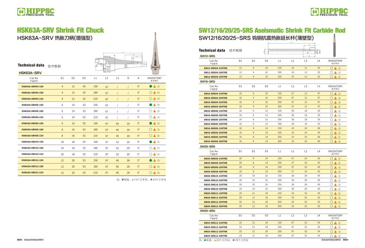Screen dimensions: 365x248
Task: Click catalog number HSK63A-SRV04-150
Action: tap(32, 87)
